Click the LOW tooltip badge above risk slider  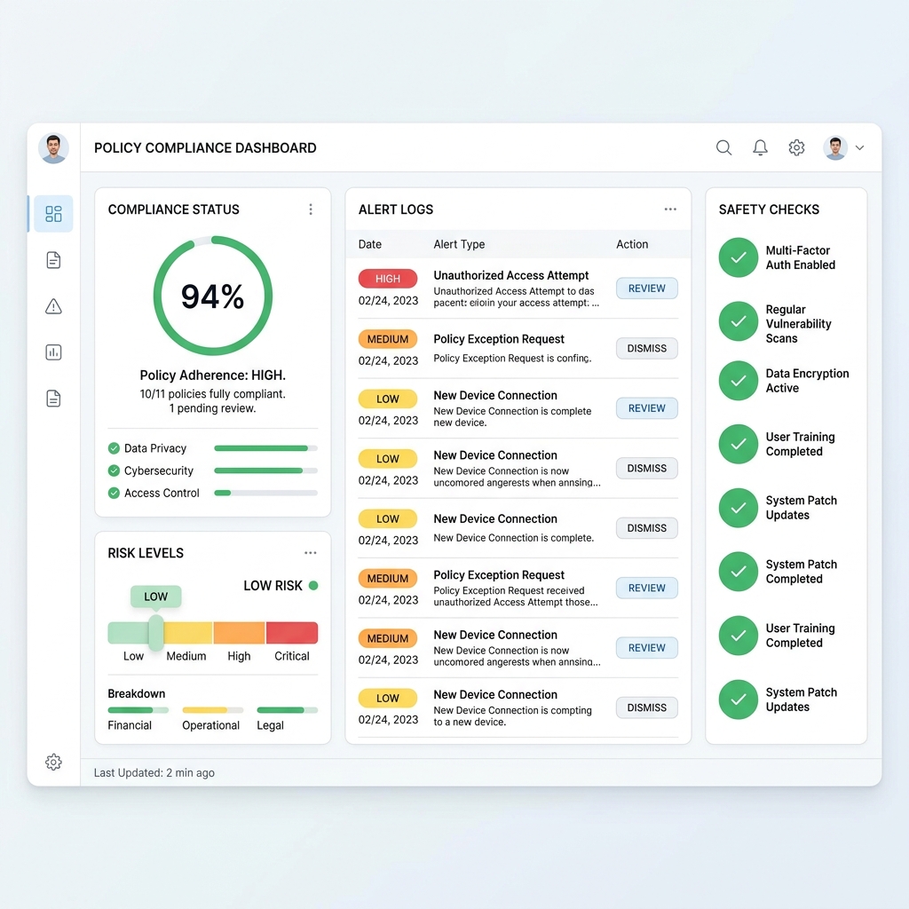pos(156,597)
